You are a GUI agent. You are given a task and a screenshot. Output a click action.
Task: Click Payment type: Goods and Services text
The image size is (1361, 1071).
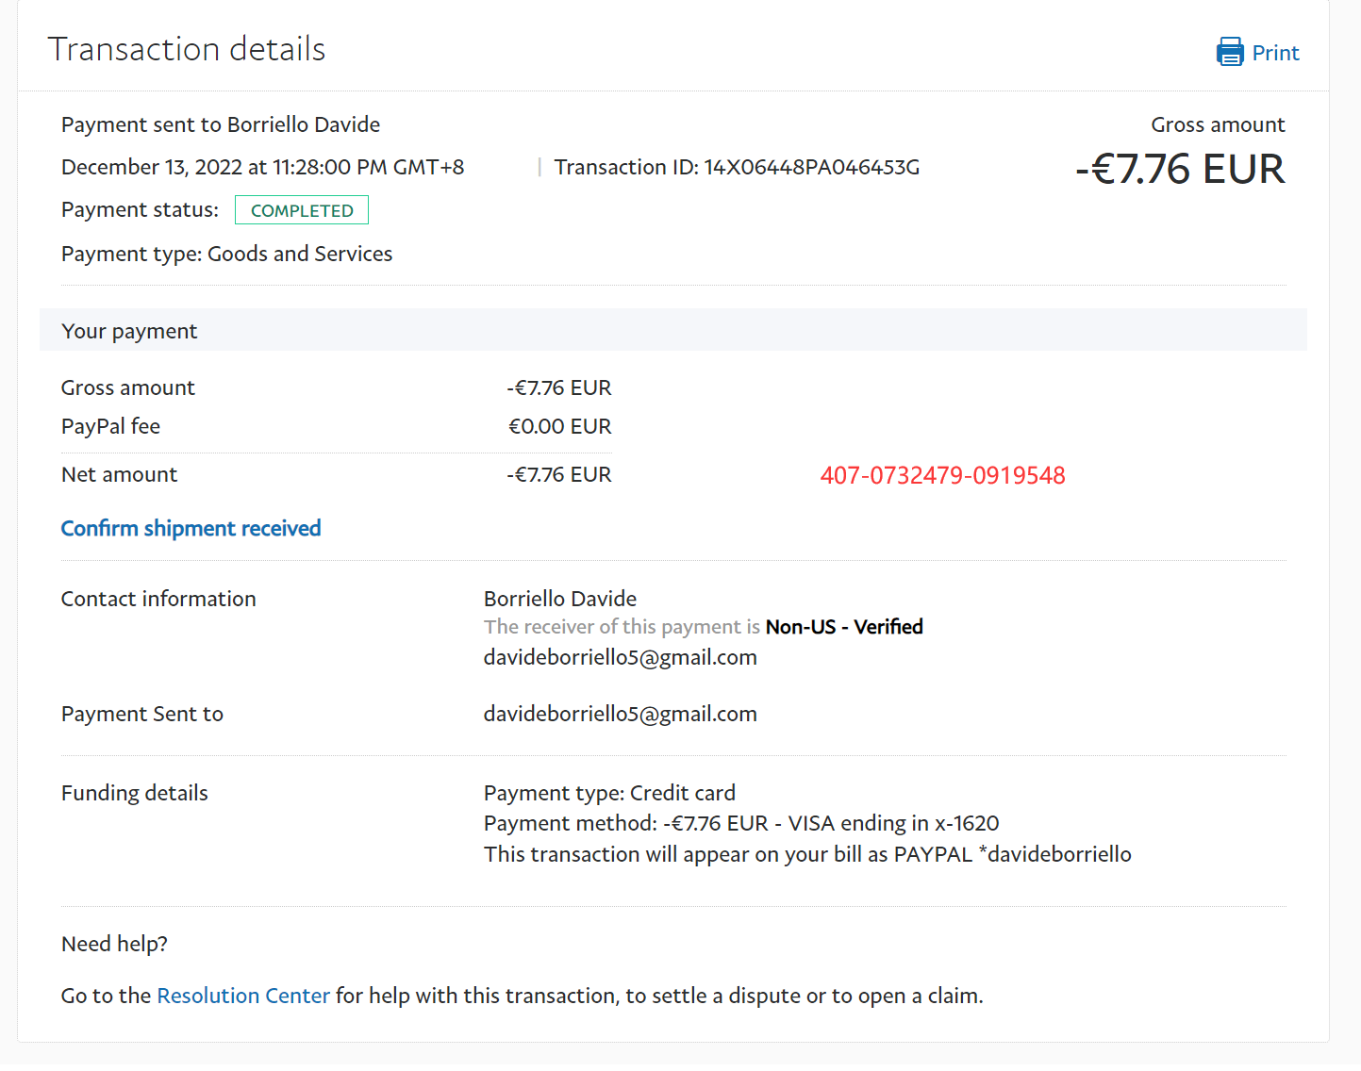tap(226, 254)
